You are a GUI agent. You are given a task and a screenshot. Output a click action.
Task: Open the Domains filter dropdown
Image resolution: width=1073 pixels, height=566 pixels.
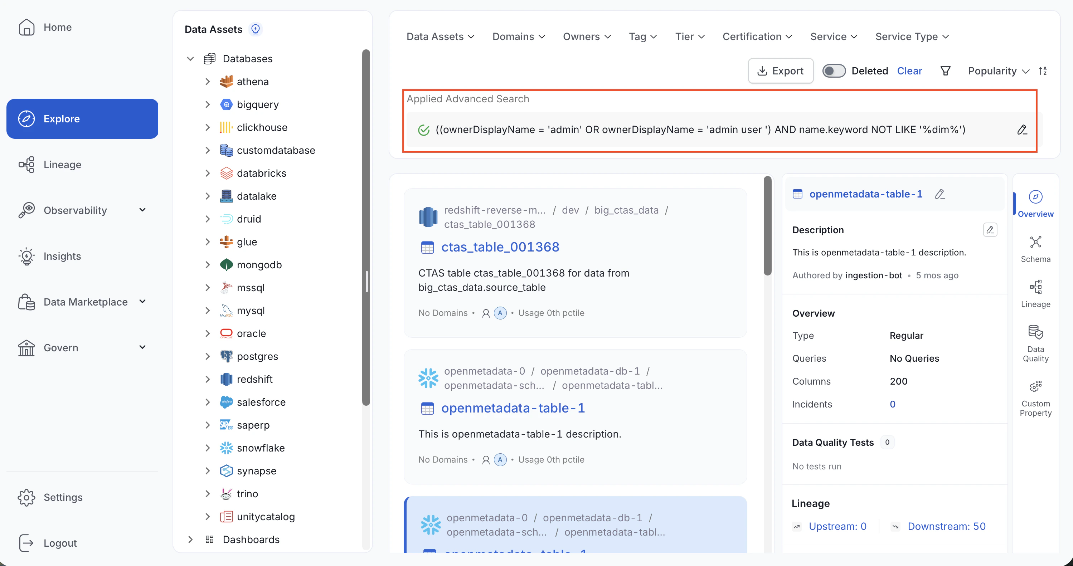tap(519, 36)
